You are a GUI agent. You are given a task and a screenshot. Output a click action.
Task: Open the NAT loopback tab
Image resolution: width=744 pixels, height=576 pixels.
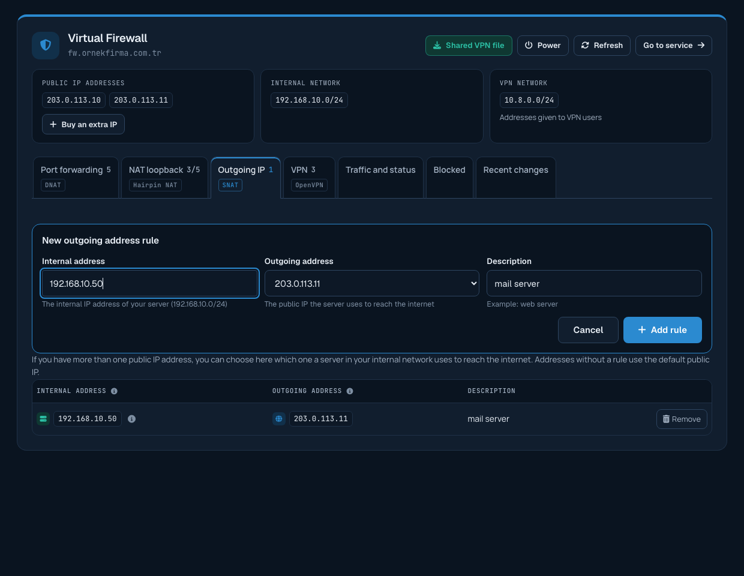click(164, 178)
